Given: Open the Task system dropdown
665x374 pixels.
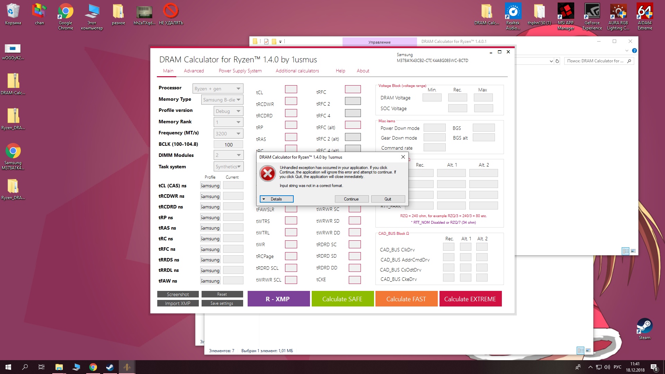Looking at the screenshot, I should (x=228, y=167).
